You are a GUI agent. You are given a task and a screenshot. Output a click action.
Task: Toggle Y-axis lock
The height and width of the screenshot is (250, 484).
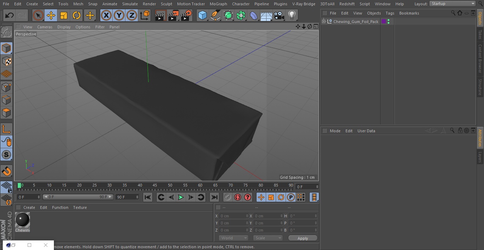(x=119, y=15)
